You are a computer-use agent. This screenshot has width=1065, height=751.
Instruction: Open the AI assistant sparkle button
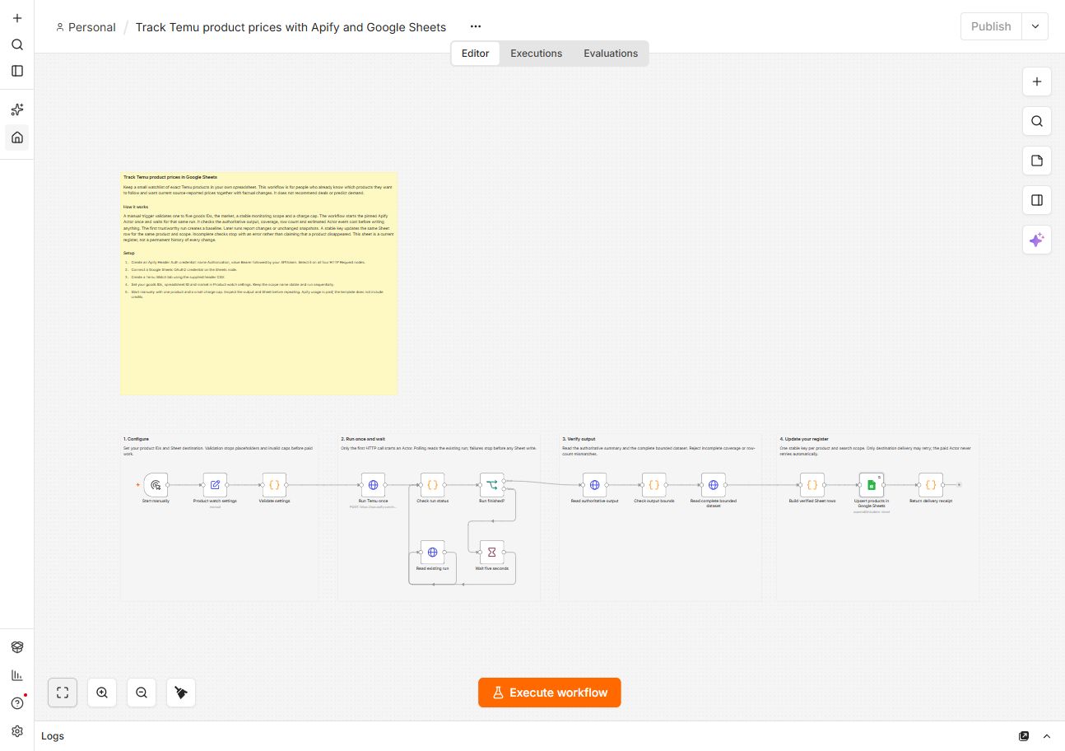pyautogui.click(x=1037, y=240)
